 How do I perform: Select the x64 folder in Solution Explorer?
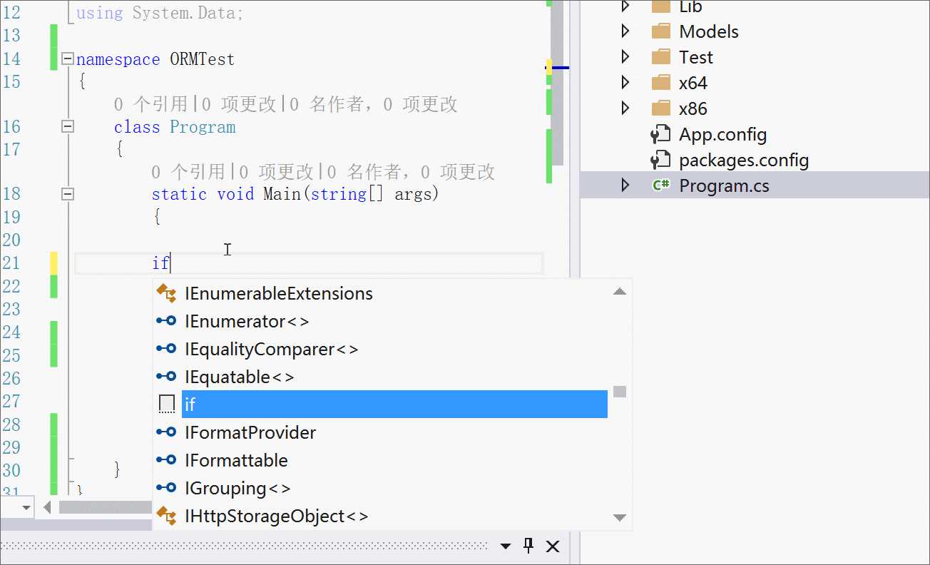693,83
